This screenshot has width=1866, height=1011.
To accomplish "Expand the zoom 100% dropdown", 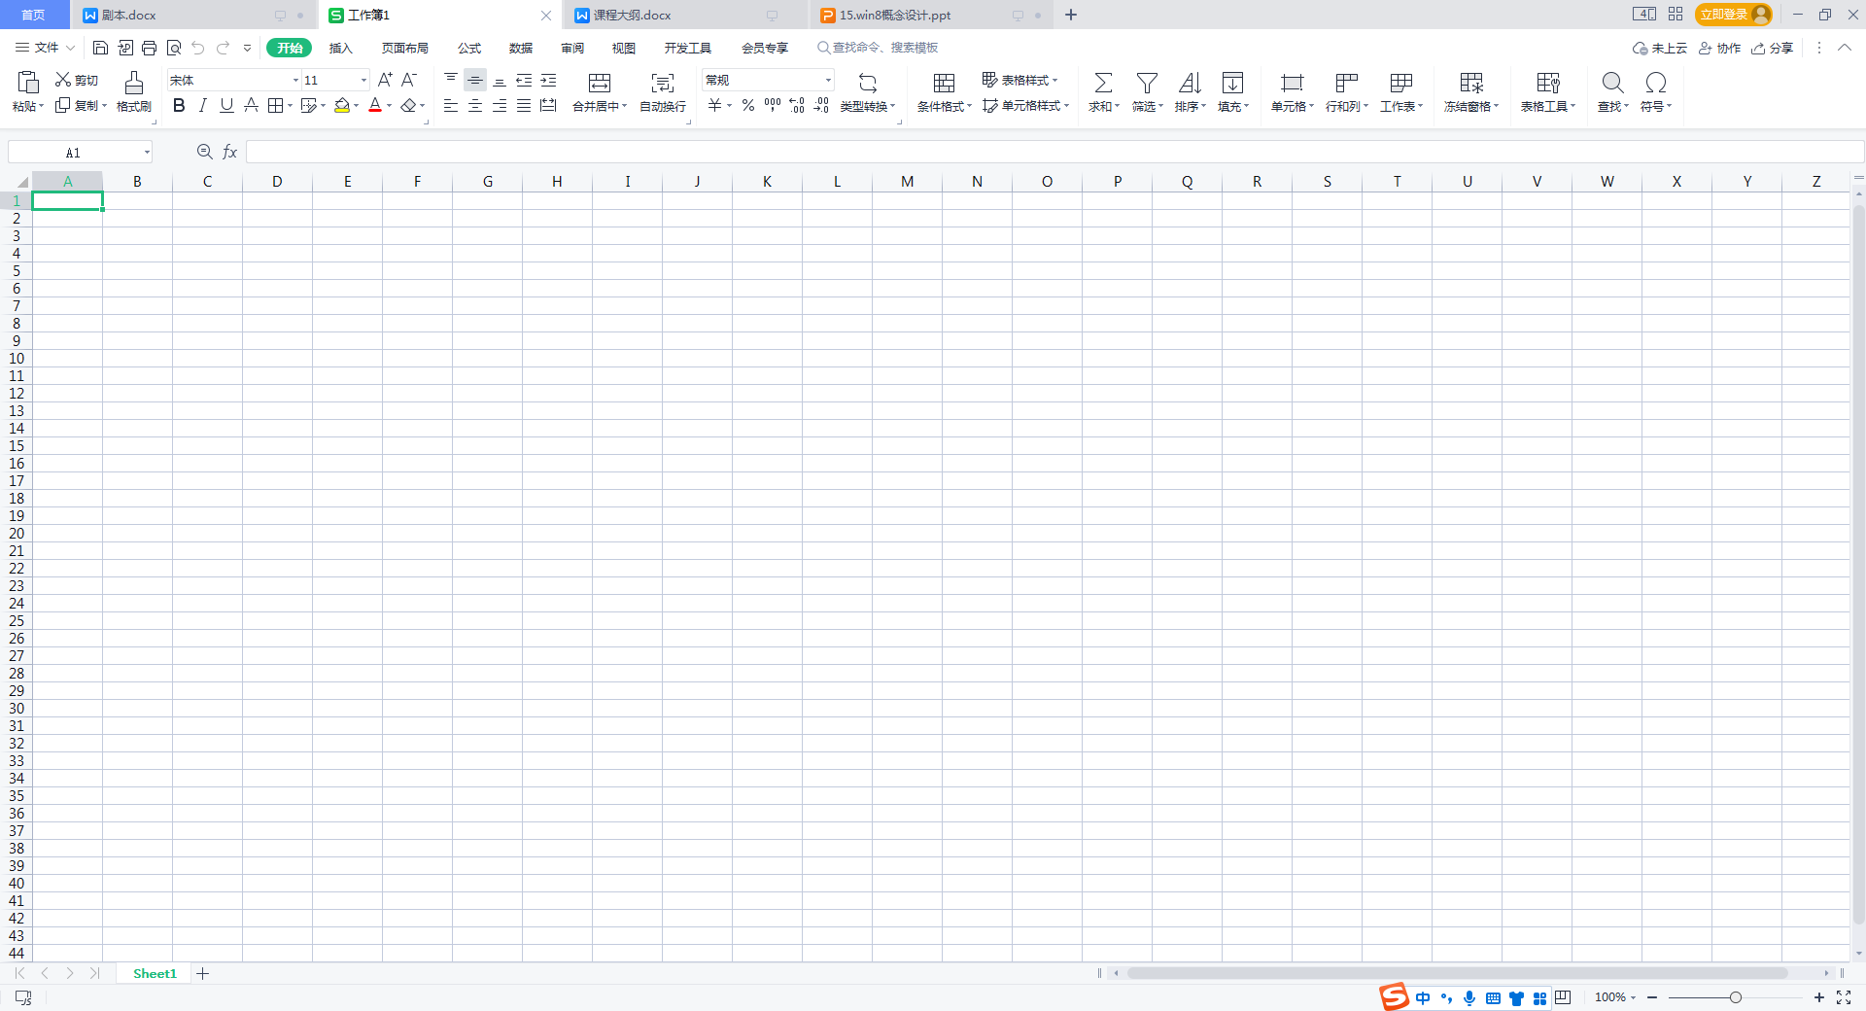I will pyautogui.click(x=1633, y=997).
